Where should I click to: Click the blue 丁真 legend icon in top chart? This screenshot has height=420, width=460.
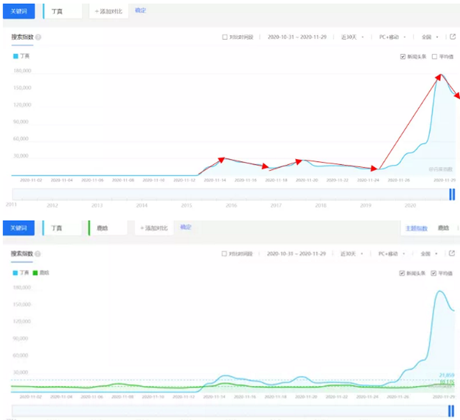tap(16, 56)
